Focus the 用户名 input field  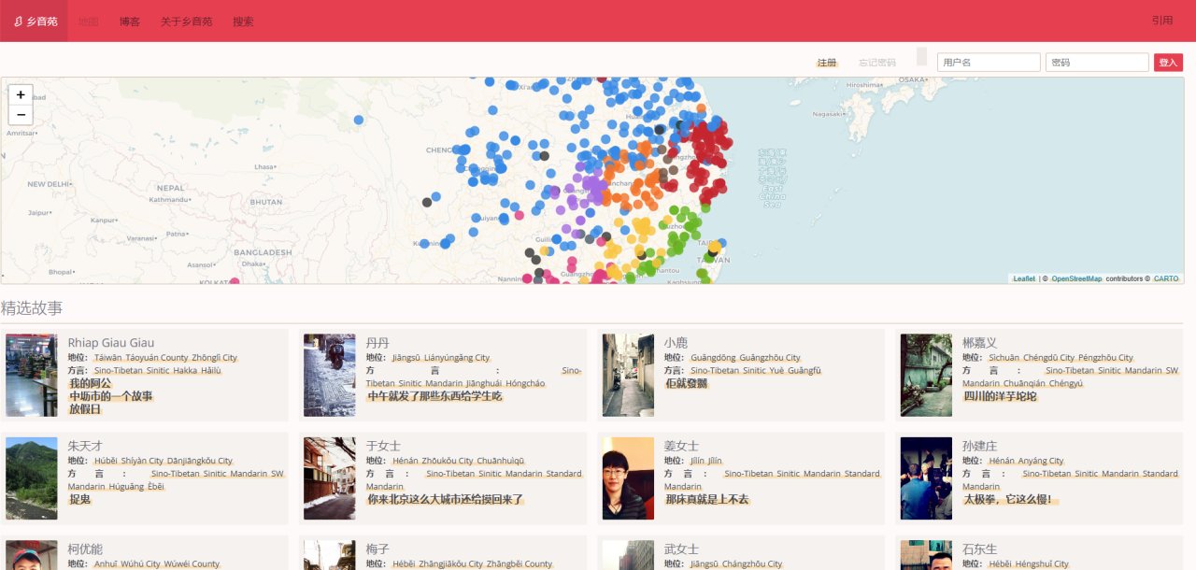[x=989, y=62]
